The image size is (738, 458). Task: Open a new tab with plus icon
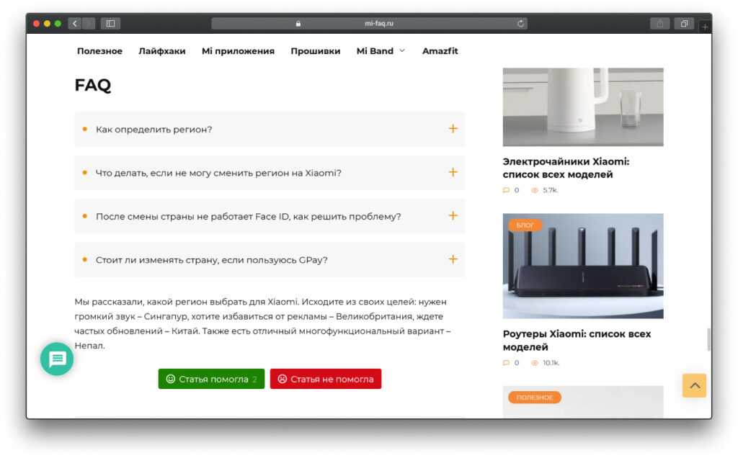(705, 27)
